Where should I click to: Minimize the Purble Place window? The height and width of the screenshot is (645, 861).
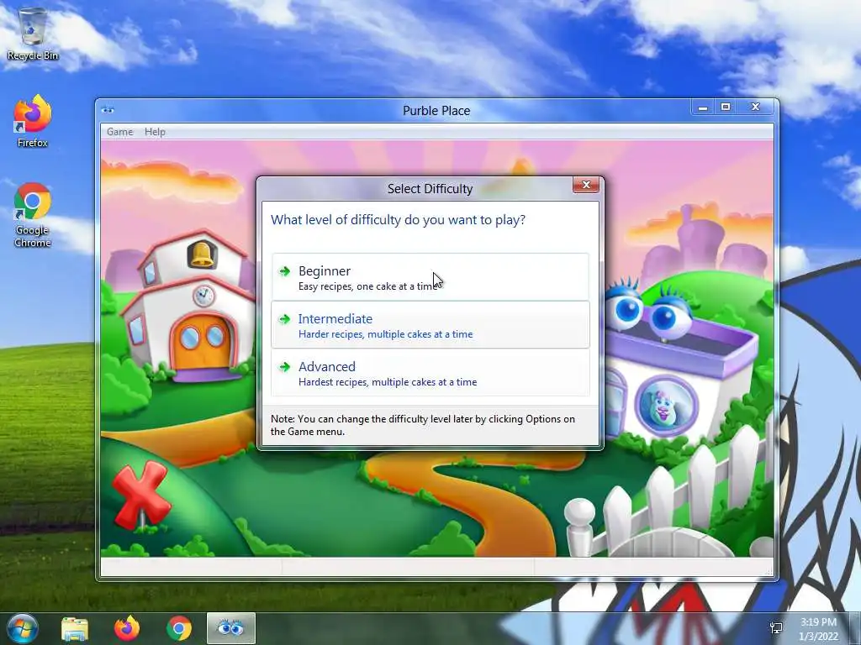click(702, 107)
